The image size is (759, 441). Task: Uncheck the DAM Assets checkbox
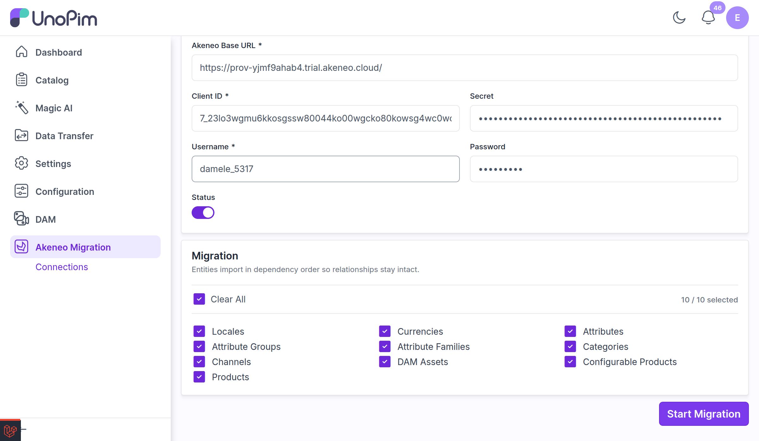click(x=385, y=362)
